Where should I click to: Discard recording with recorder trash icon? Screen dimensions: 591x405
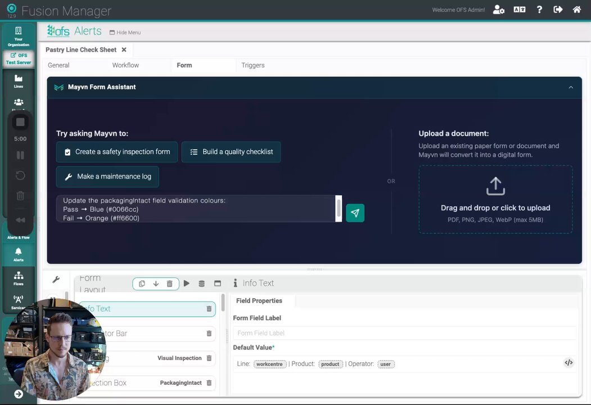click(x=20, y=196)
